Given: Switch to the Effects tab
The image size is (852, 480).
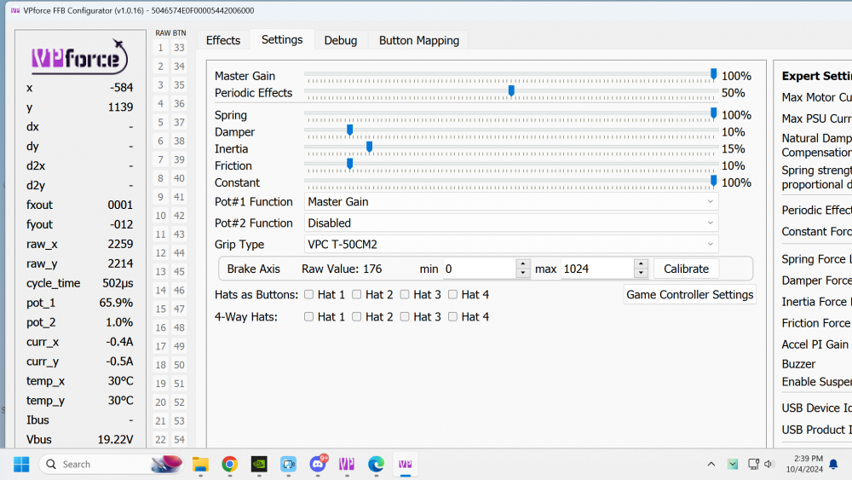Looking at the screenshot, I should tap(223, 40).
